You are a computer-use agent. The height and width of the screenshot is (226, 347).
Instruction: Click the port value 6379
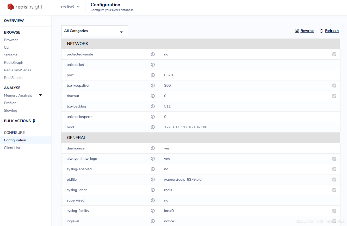coord(169,75)
